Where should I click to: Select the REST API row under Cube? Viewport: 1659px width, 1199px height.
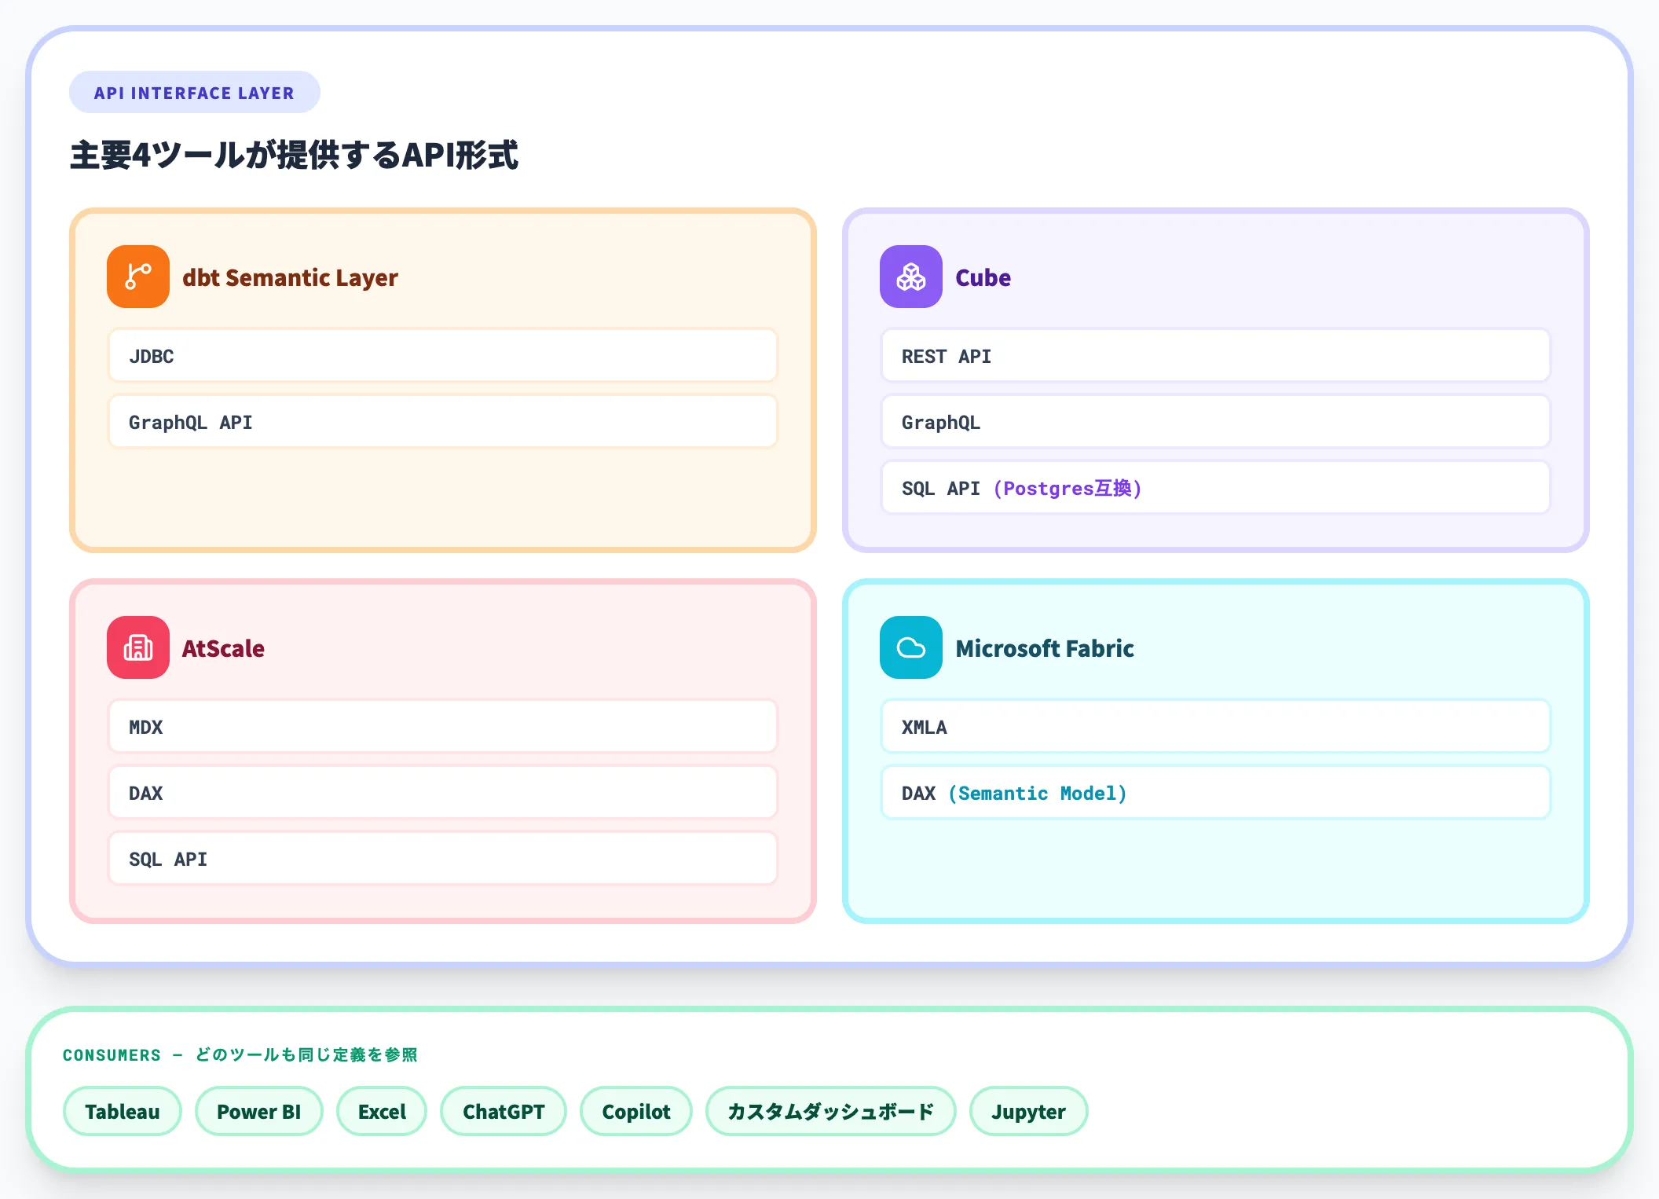(1214, 356)
